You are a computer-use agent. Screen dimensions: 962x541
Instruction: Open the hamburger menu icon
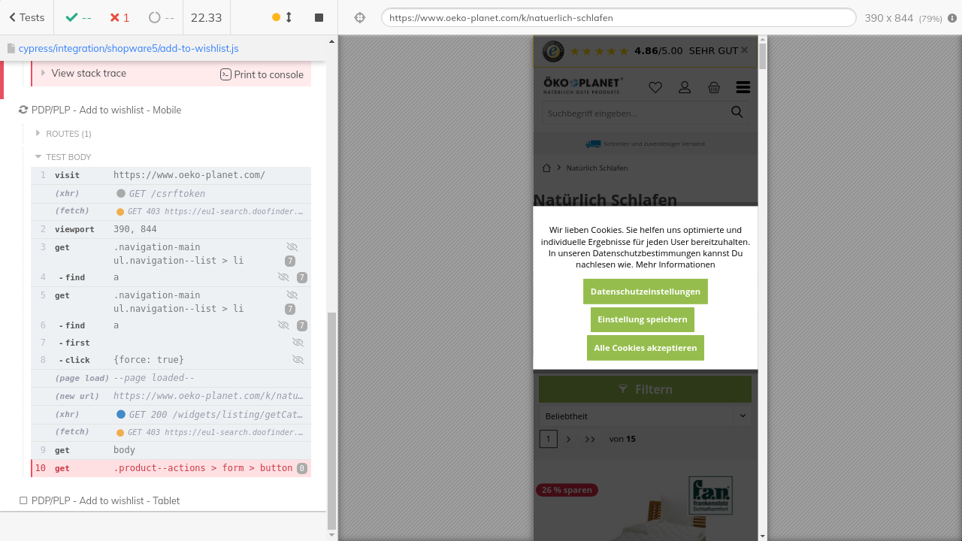(x=743, y=87)
